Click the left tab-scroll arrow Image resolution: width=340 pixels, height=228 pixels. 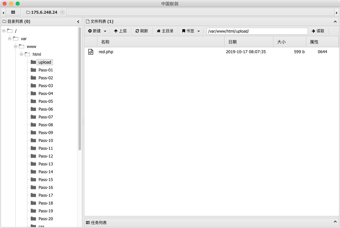(3, 13)
